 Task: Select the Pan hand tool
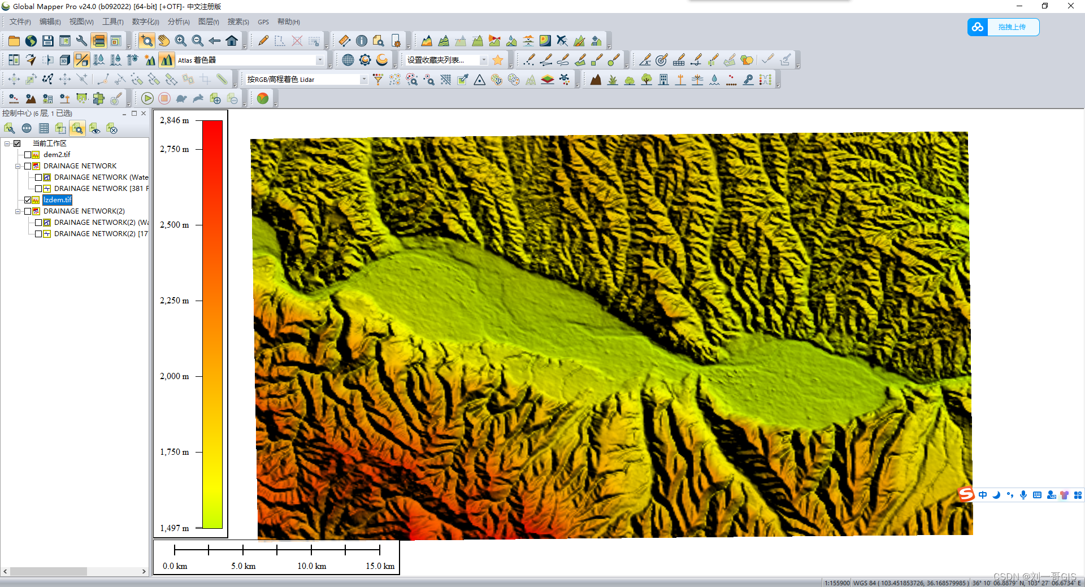coord(164,41)
